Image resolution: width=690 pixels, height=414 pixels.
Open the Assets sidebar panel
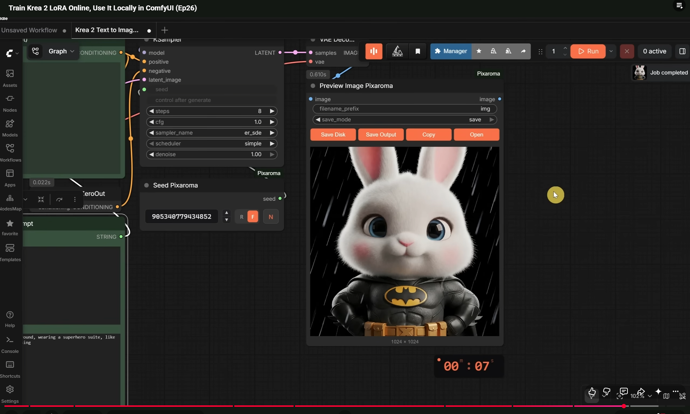click(10, 78)
